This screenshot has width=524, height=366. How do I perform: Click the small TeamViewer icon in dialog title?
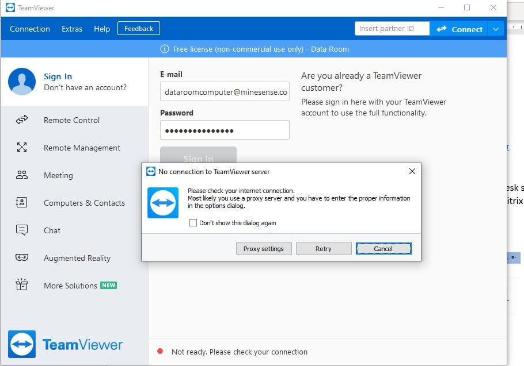[x=151, y=171]
